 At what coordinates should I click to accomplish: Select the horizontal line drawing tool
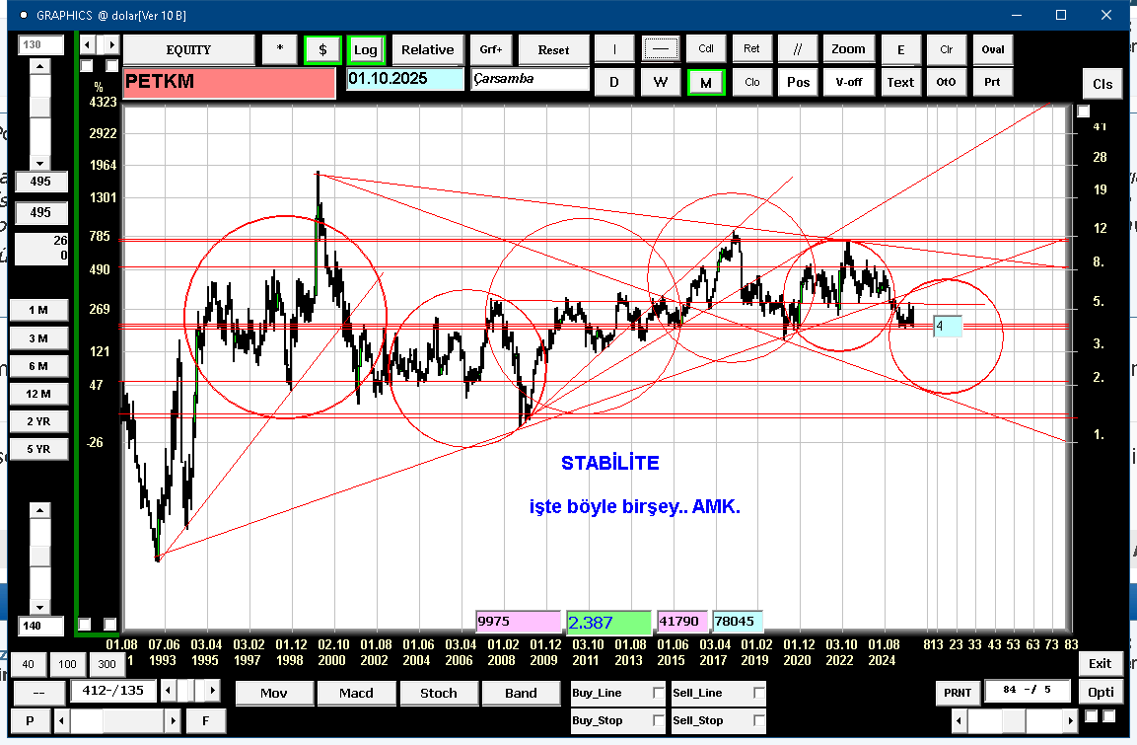(660, 49)
